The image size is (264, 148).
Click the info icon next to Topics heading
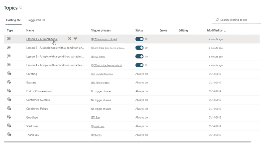(21, 7)
